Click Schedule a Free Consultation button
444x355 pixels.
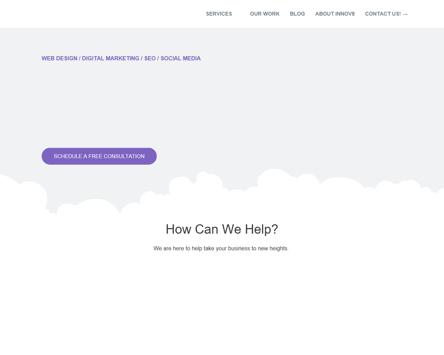99,156
